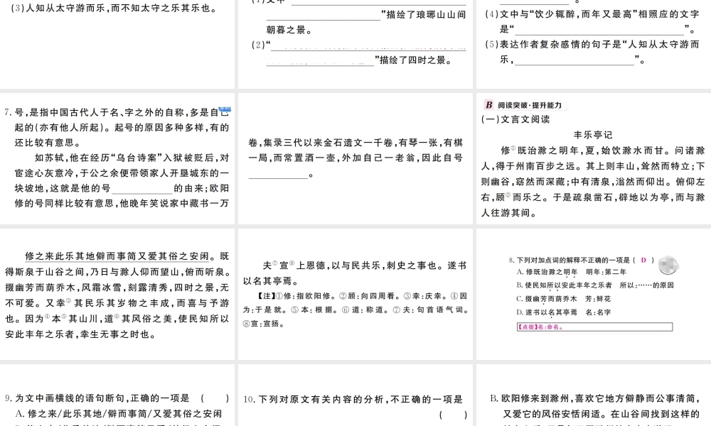This screenshot has width=711, height=426.
Task: Open the slide with the 【注】 annotations
Action: click(x=355, y=294)
